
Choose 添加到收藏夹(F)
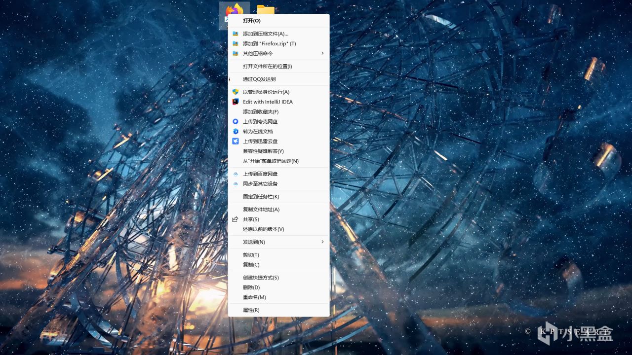(x=278, y=112)
